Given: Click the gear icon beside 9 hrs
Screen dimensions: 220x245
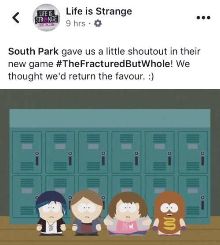Looking at the screenshot, I should click(x=98, y=23).
